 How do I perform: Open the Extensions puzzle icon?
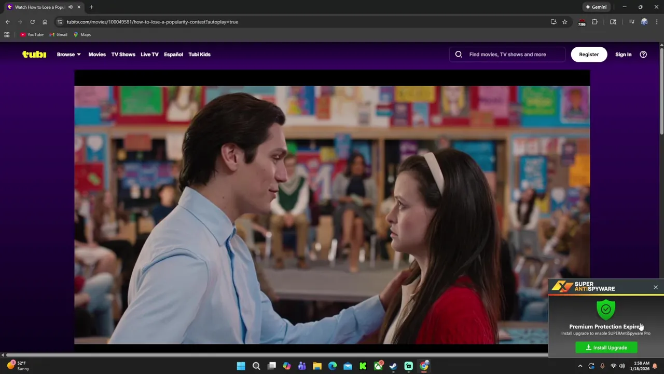[595, 22]
